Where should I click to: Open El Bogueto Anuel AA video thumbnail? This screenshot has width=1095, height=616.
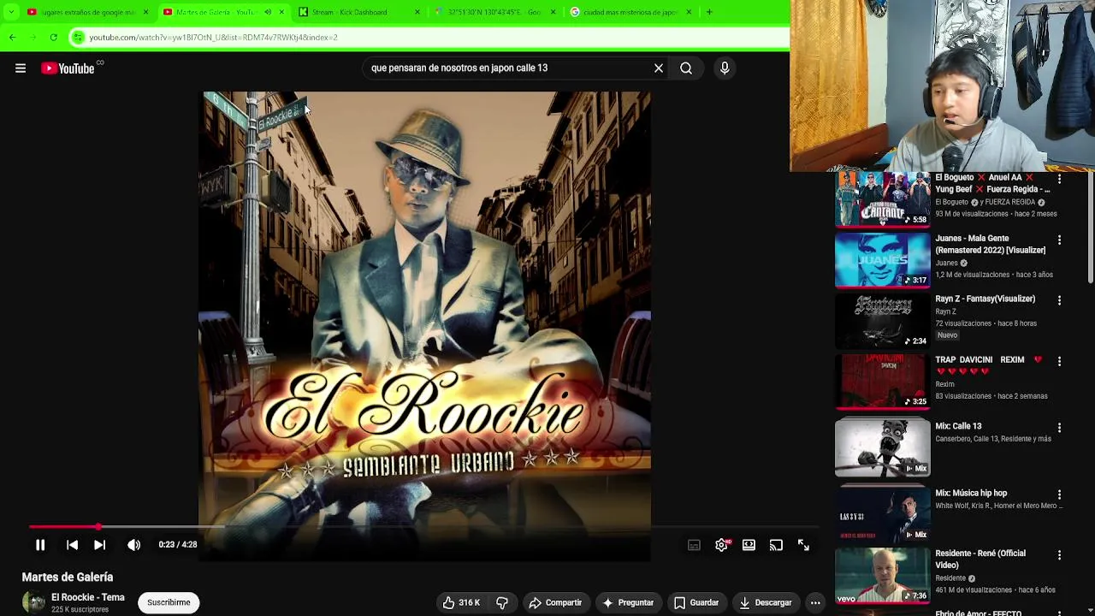pyautogui.click(x=882, y=199)
